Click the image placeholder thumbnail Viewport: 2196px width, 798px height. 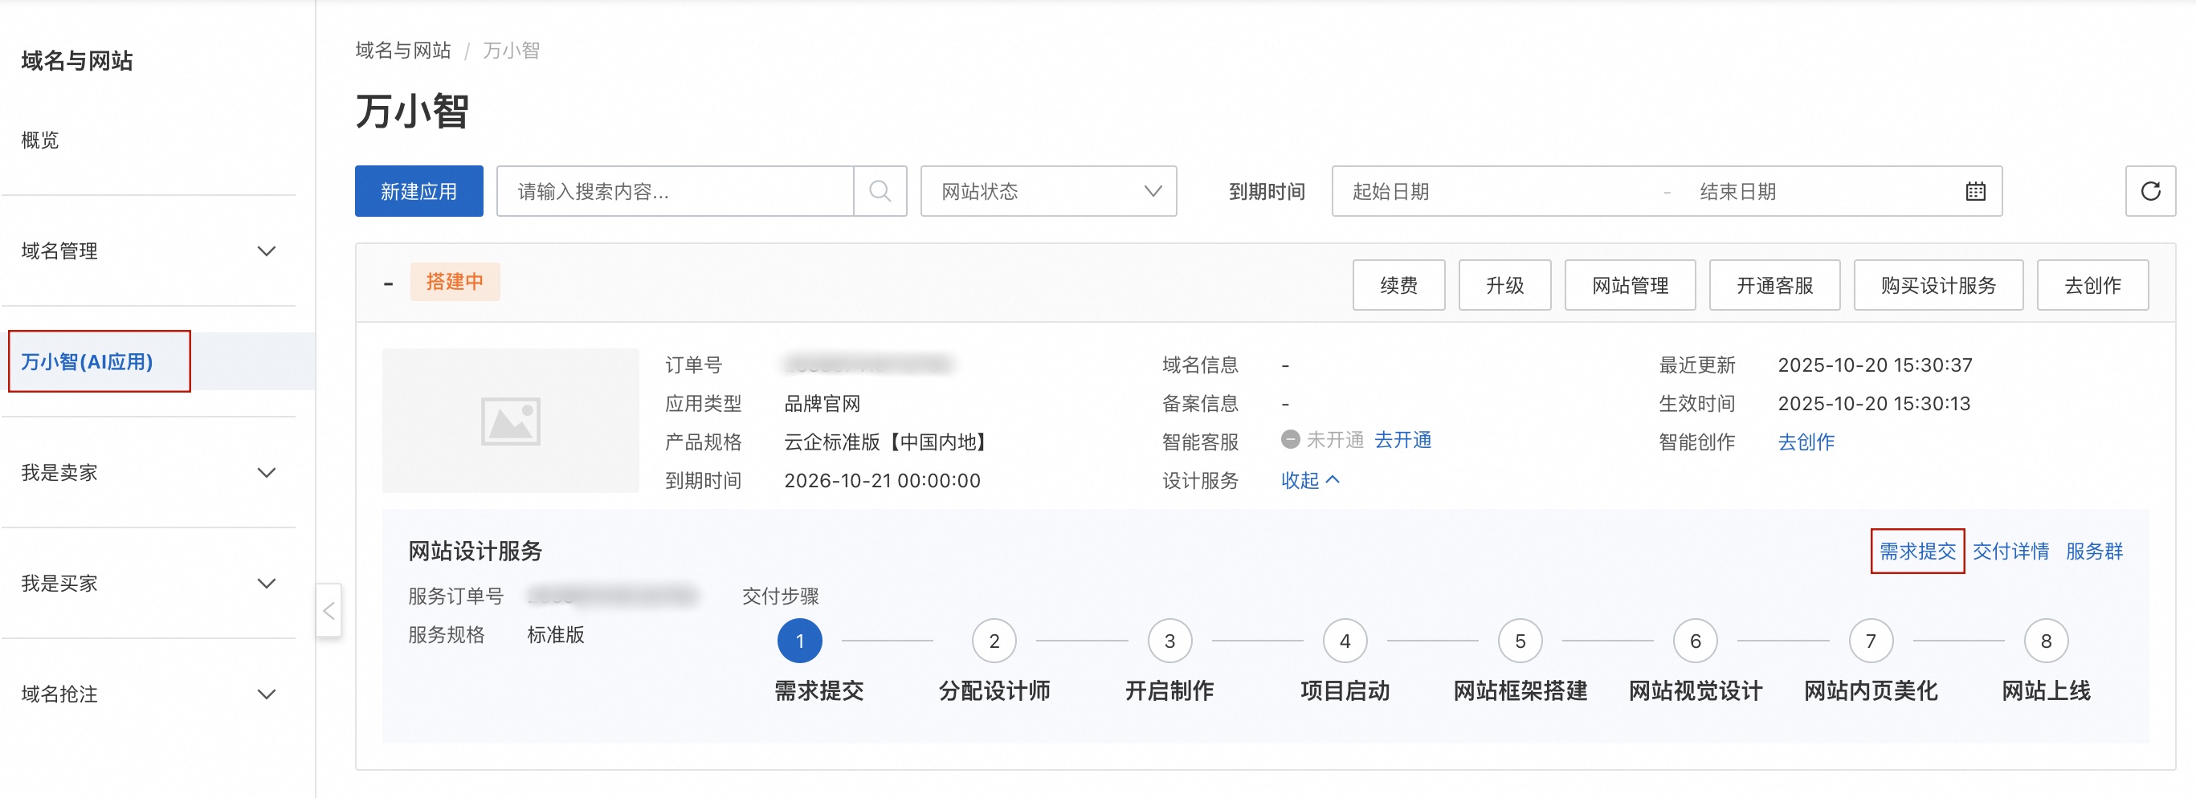pyautogui.click(x=511, y=420)
